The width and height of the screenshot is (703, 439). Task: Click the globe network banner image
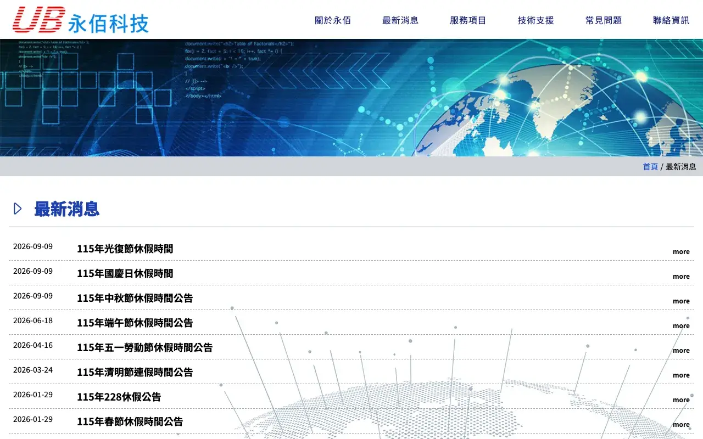click(351, 98)
